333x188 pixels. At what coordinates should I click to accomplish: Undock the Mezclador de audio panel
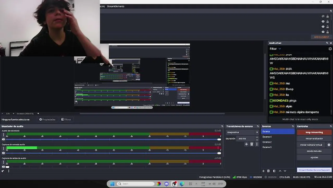click(x=222, y=126)
